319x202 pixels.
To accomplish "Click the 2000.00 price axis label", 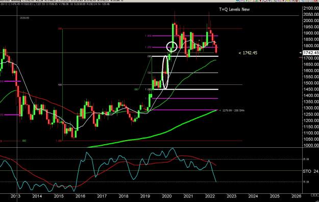I will [311, 20].
